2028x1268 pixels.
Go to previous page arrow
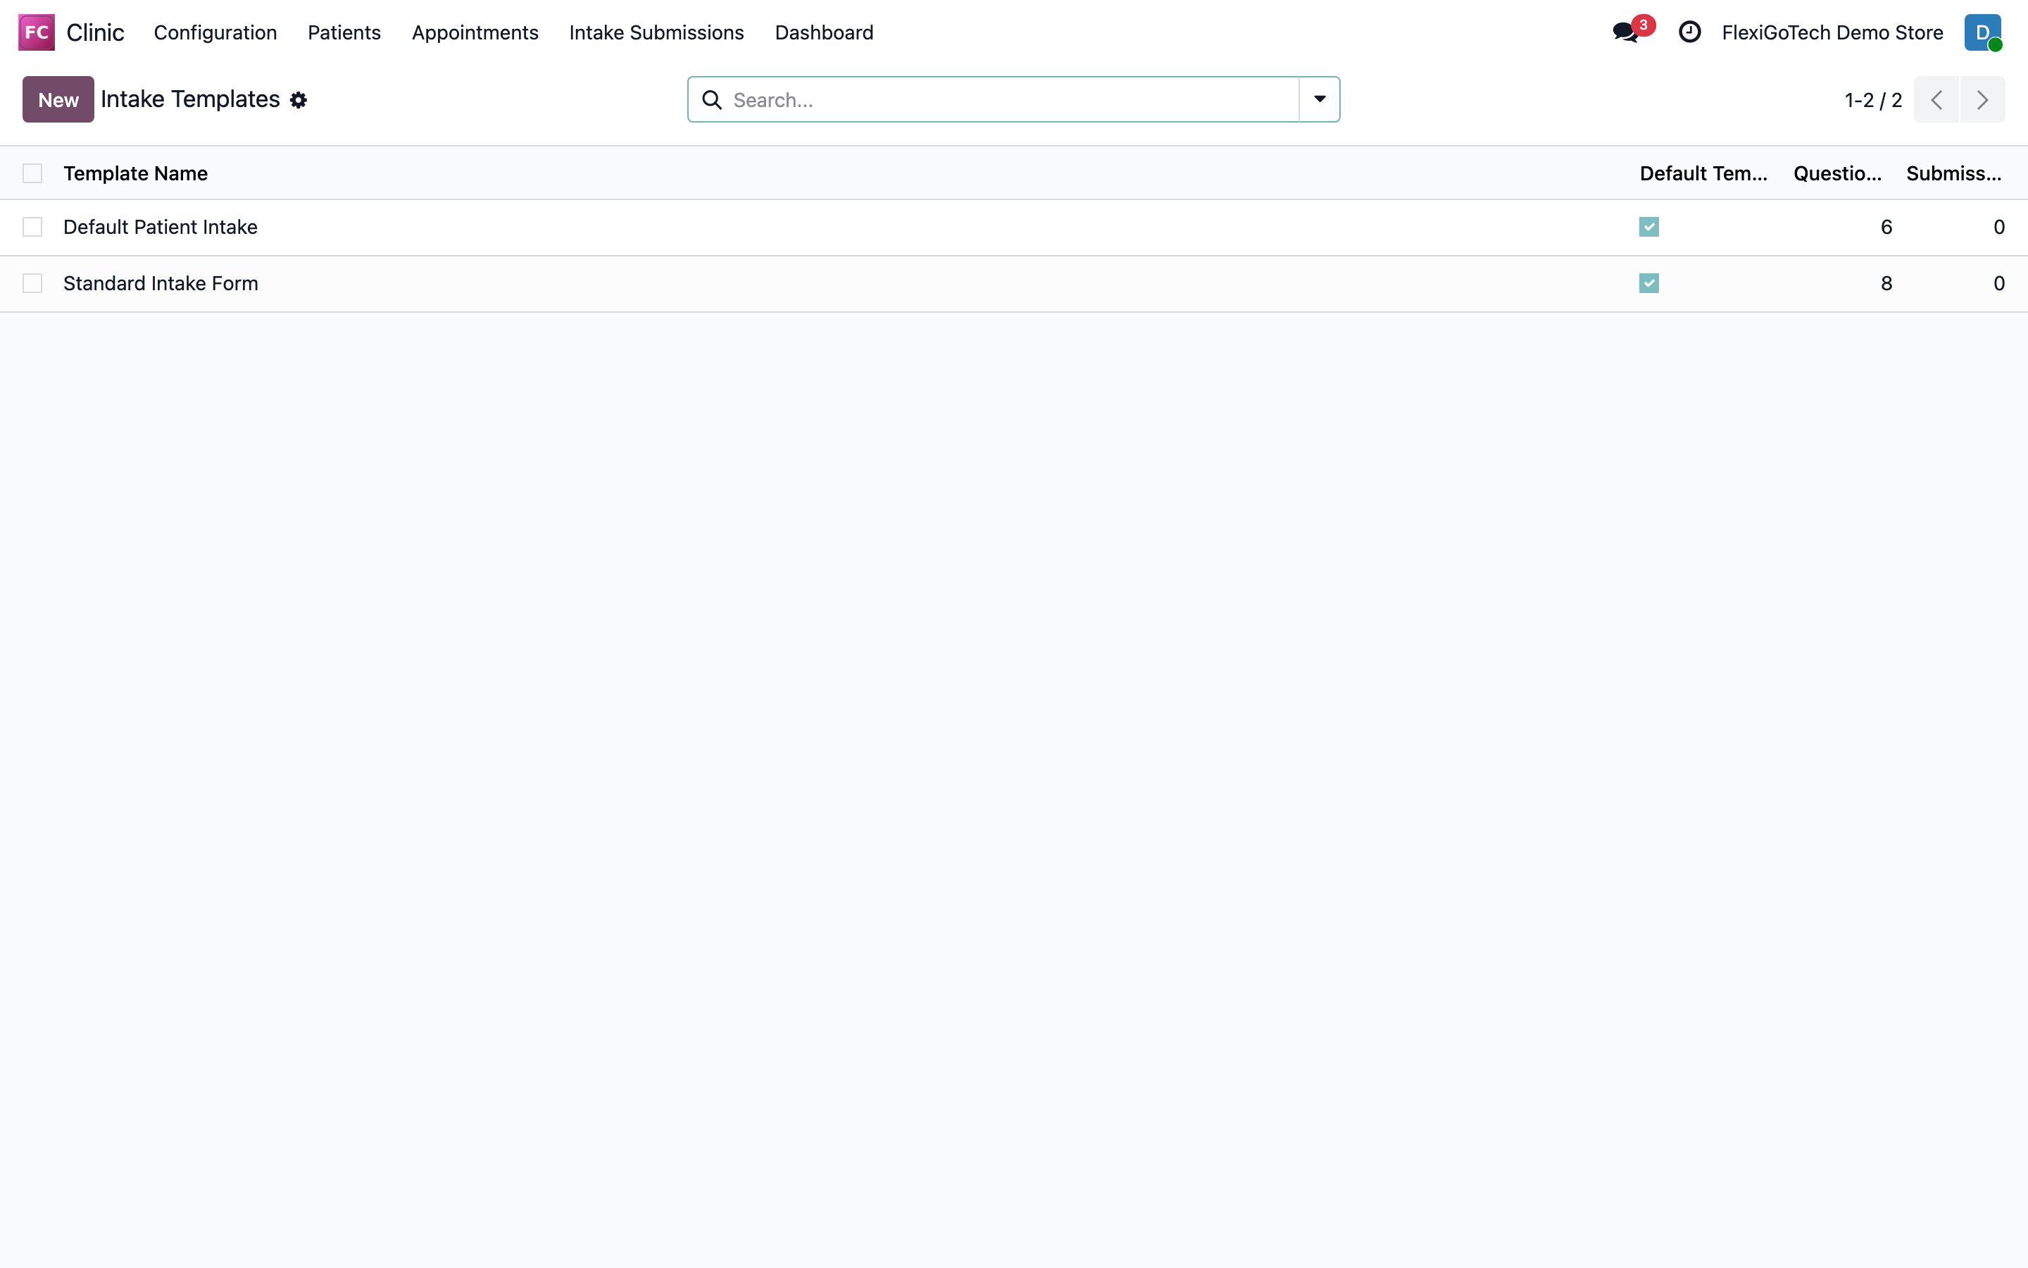(x=1936, y=100)
